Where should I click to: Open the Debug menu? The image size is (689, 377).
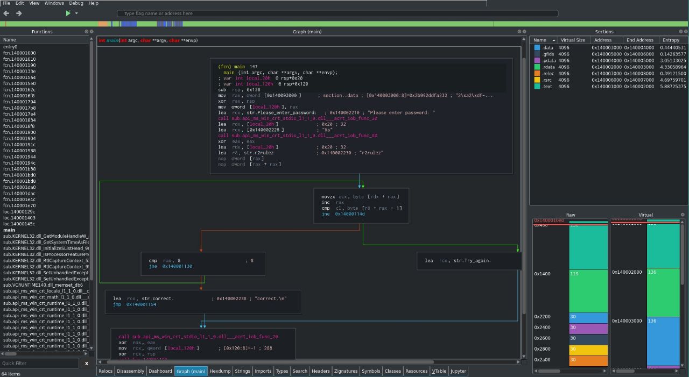[x=76, y=3]
